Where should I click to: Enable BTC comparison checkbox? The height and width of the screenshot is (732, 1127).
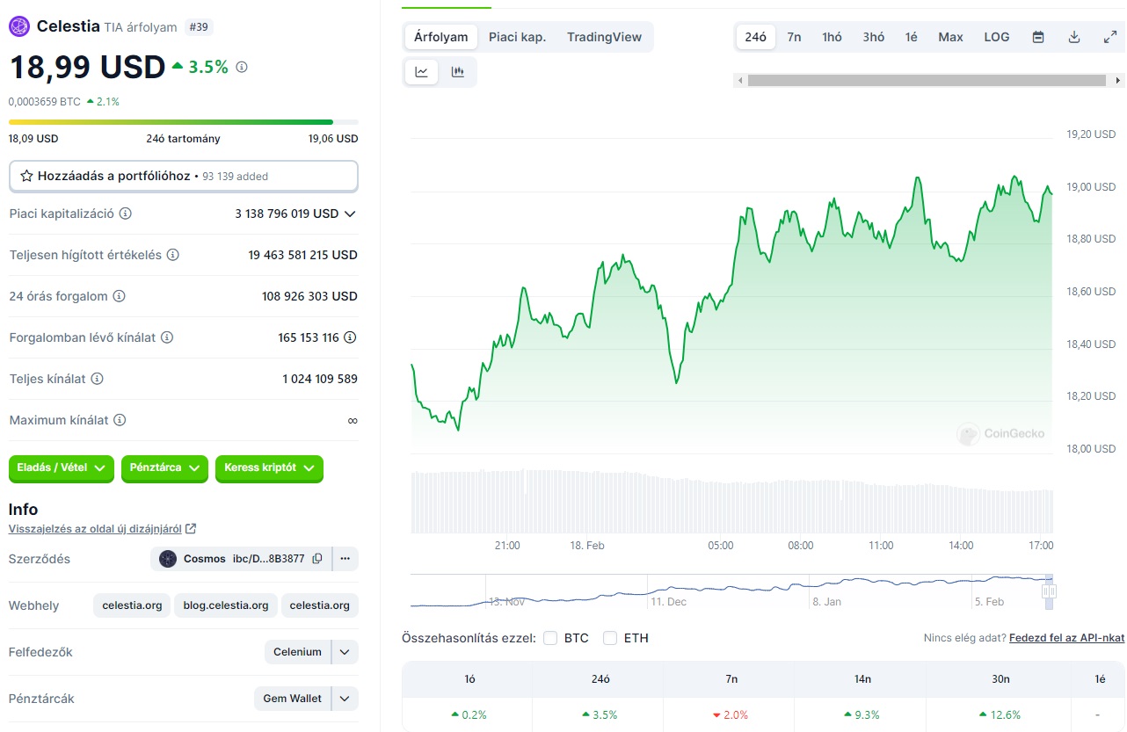(550, 638)
